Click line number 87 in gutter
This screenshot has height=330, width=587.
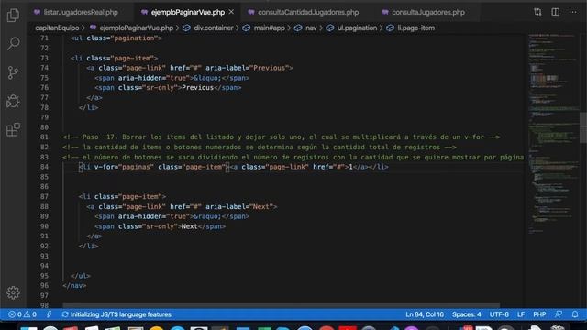[x=44, y=196]
